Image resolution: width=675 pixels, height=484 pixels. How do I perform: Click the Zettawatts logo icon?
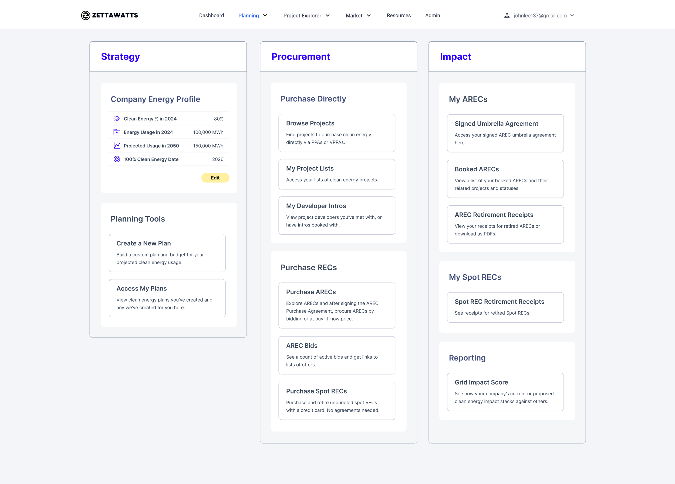pos(85,15)
